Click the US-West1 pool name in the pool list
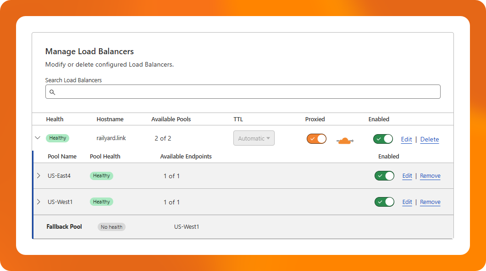This screenshot has width=486, height=271. pyautogui.click(x=60, y=202)
